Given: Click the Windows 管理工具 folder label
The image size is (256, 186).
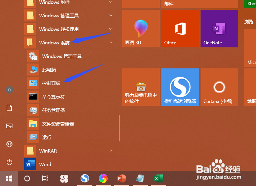Looking at the screenshot, I should coord(59,16).
